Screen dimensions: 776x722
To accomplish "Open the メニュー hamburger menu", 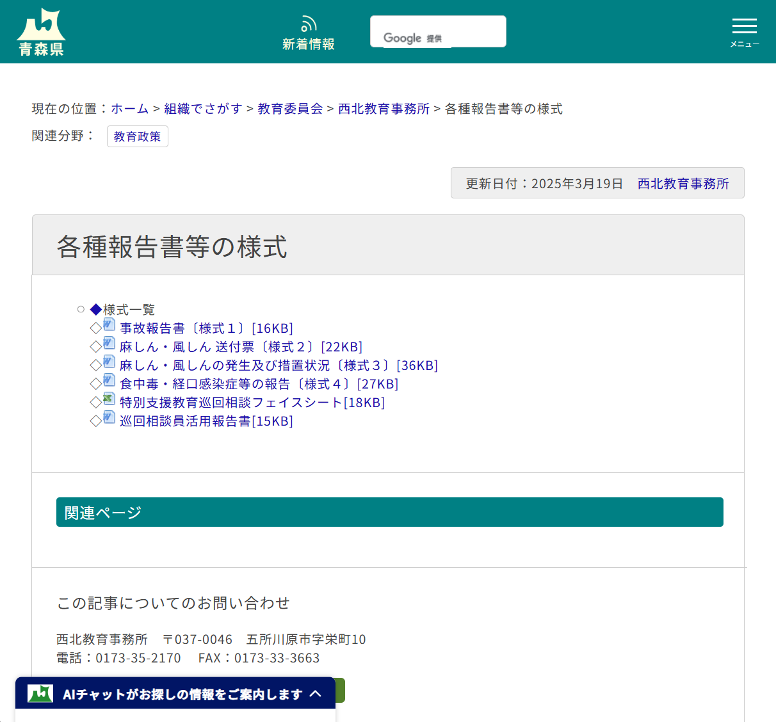I will 744,26.
